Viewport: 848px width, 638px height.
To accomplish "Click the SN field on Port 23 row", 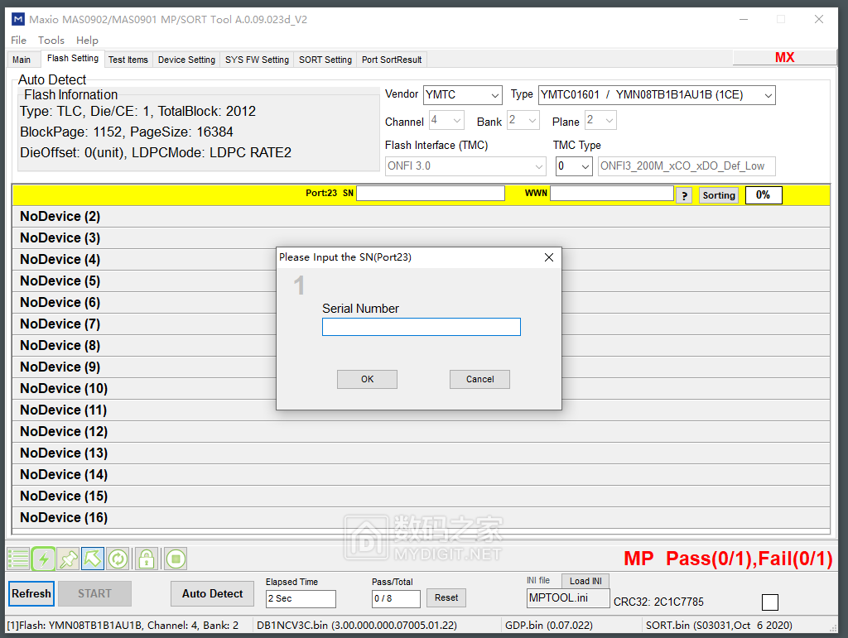I will (431, 194).
